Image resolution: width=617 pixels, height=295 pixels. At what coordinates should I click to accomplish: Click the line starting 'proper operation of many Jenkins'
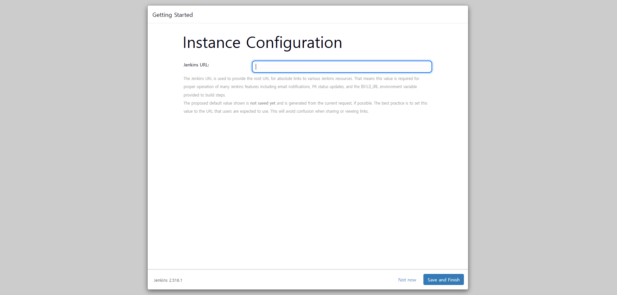300,87
